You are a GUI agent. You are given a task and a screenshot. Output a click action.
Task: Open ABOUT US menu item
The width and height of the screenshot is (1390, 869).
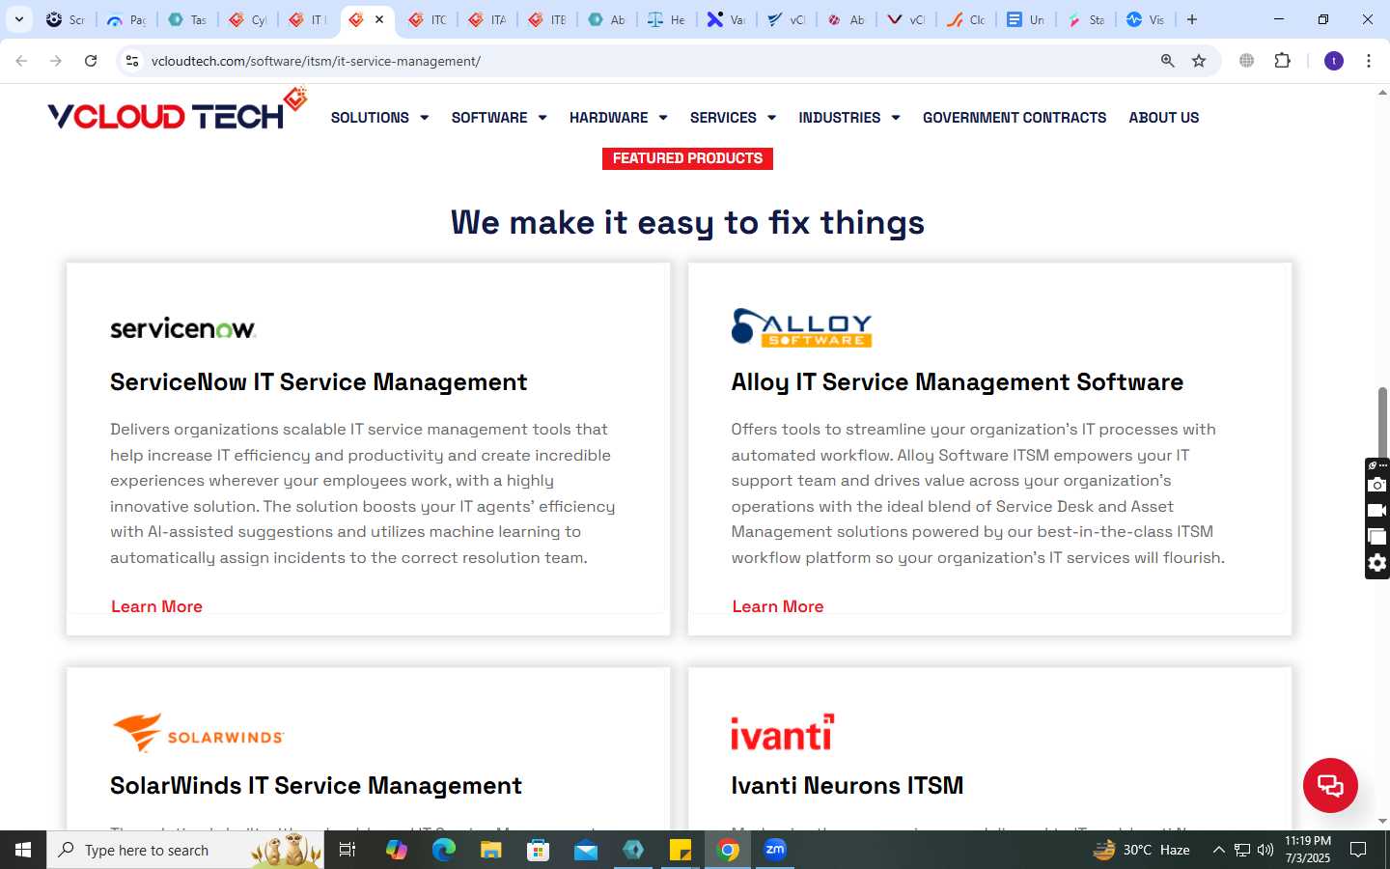point(1164,118)
